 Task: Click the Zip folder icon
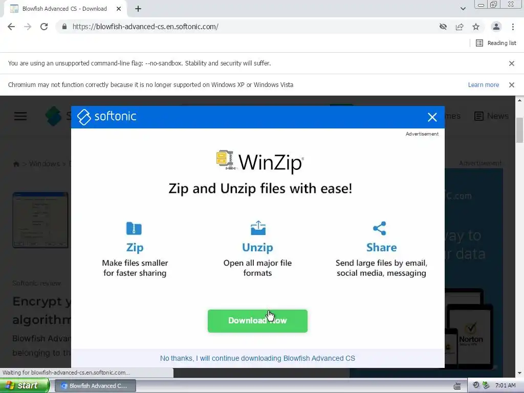point(134,229)
